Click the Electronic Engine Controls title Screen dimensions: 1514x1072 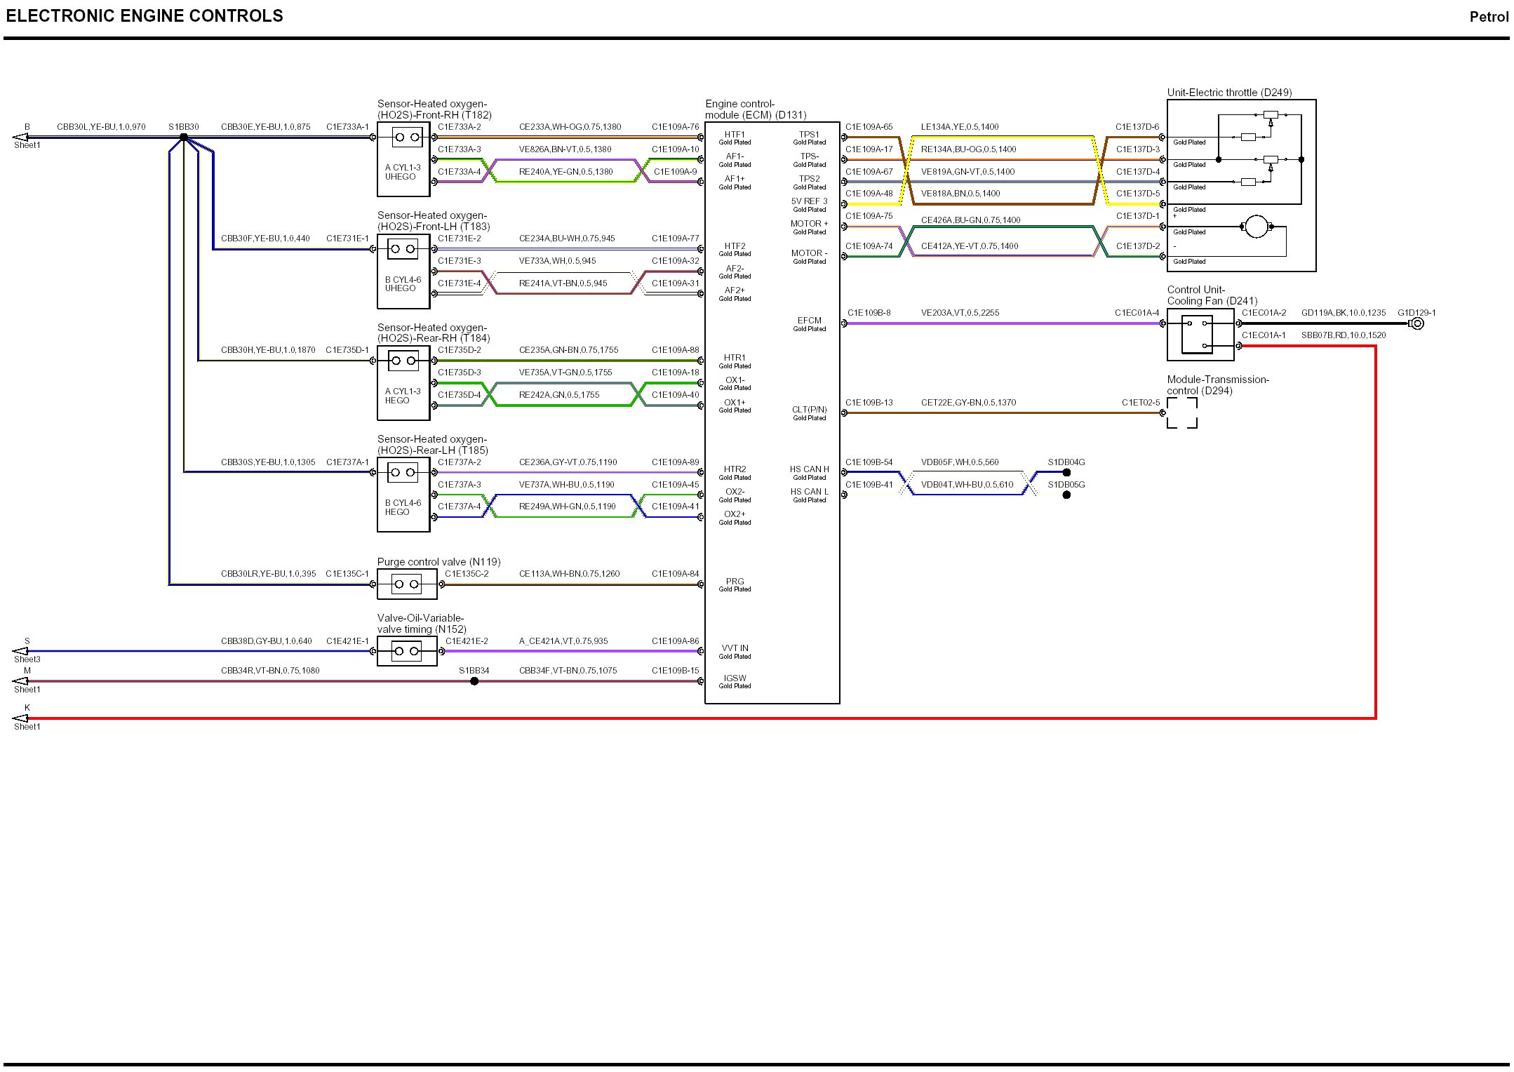(145, 16)
